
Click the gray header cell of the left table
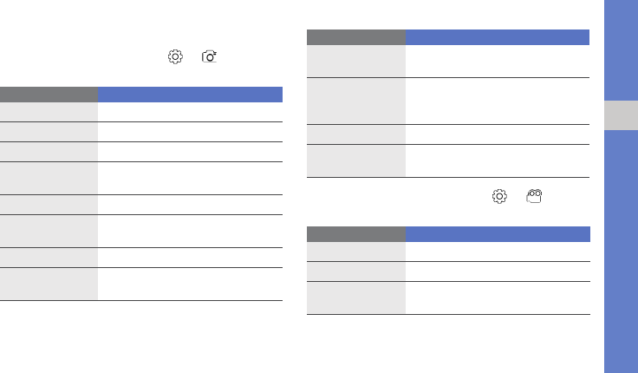(x=49, y=95)
